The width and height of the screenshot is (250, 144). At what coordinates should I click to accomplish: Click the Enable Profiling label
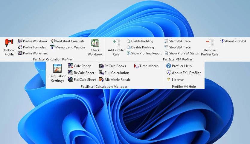coord(142,41)
